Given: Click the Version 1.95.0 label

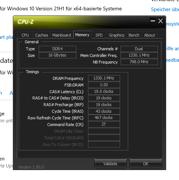Looking at the screenshot, I should point(31,167).
